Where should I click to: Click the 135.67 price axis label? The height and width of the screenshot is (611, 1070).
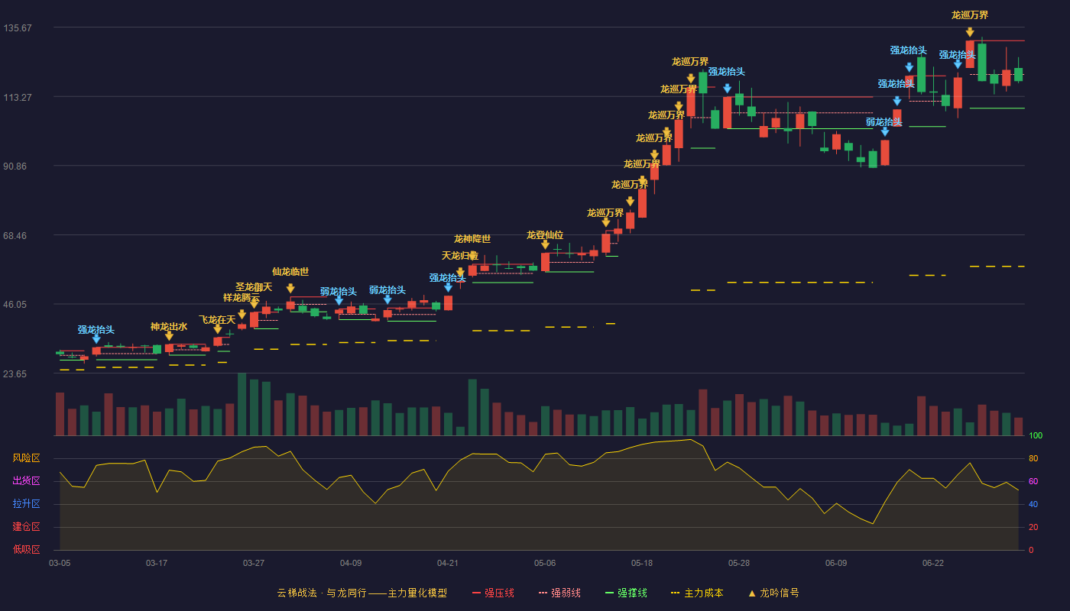(18, 28)
